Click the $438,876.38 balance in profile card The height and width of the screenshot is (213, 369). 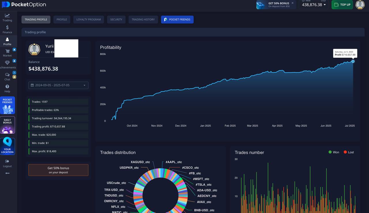[43, 69]
